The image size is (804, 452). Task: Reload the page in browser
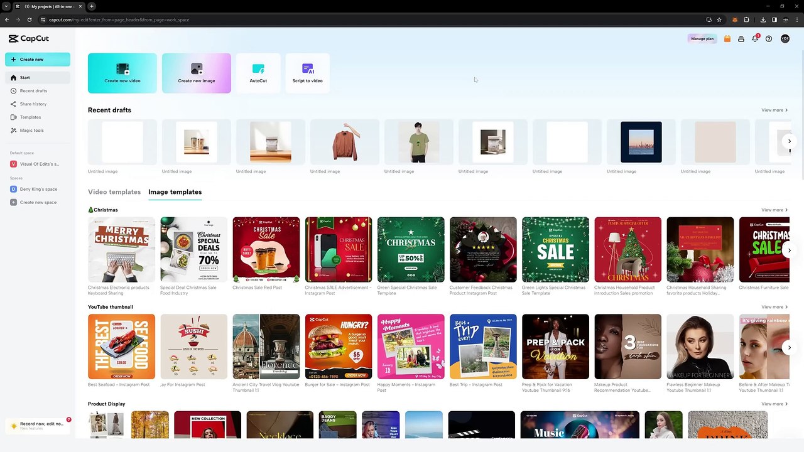[x=29, y=19]
